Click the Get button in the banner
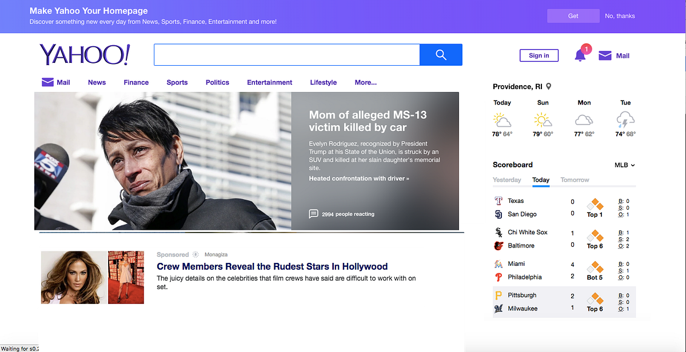Image resolution: width=686 pixels, height=352 pixels. pyautogui.click(x=573, y=15)
